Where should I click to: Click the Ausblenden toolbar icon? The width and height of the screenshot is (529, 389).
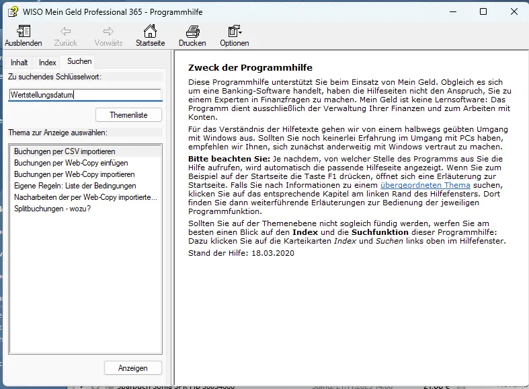click(x=23, y=32)
